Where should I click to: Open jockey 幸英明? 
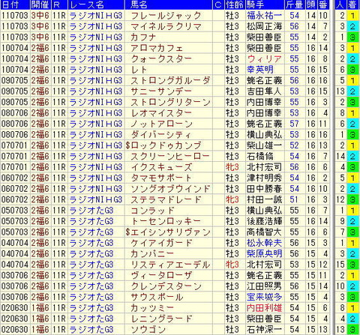tap(260, 70)
